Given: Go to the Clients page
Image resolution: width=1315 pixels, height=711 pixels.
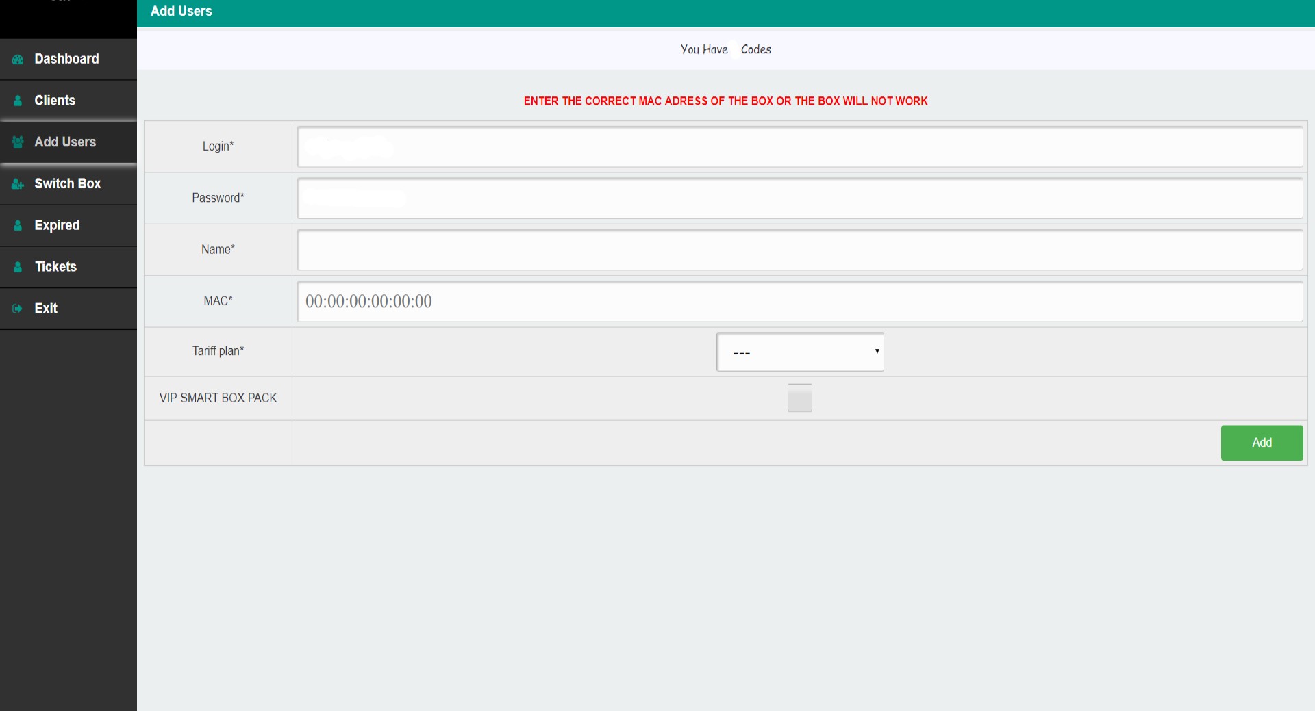Looking at the screenshot, I should (55, 101).
